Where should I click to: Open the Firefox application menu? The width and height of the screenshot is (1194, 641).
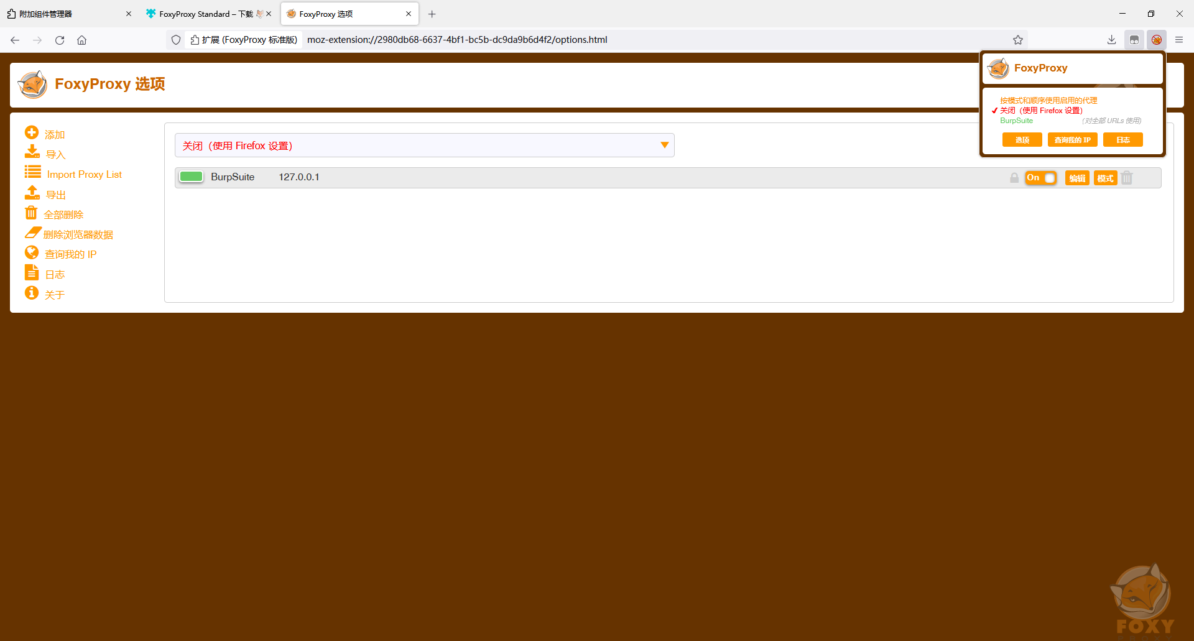point(1179,40)
